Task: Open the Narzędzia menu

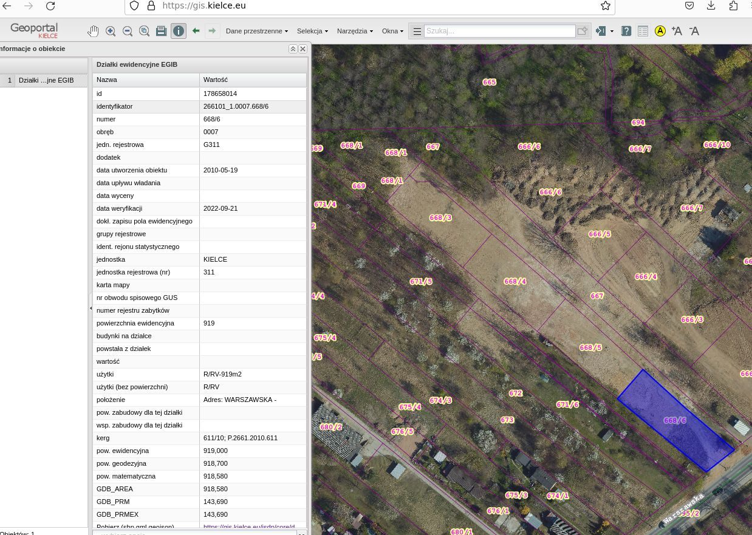Action: click(x=355, y=31)
